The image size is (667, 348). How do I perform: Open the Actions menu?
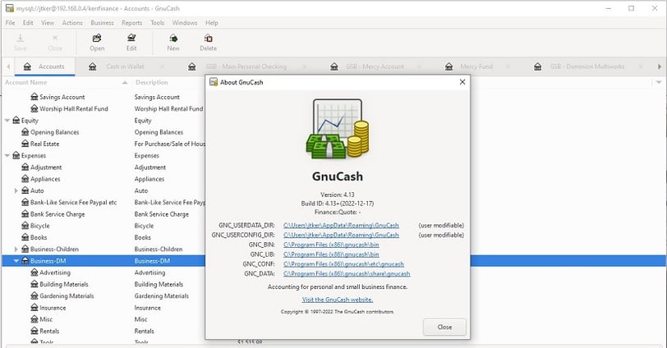[x=72, y=22]
